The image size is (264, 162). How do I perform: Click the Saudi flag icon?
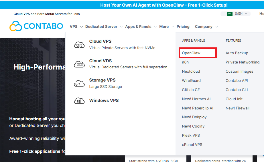tap(229, 14)
